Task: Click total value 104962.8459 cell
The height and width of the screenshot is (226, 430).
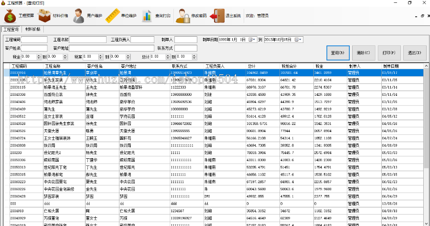Action: click(263, 73)
